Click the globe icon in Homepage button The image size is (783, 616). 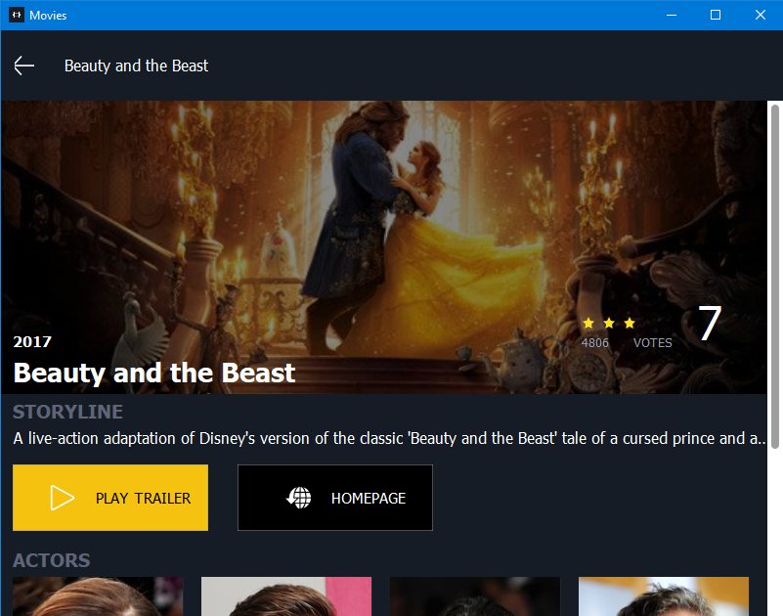click(298, 498)
